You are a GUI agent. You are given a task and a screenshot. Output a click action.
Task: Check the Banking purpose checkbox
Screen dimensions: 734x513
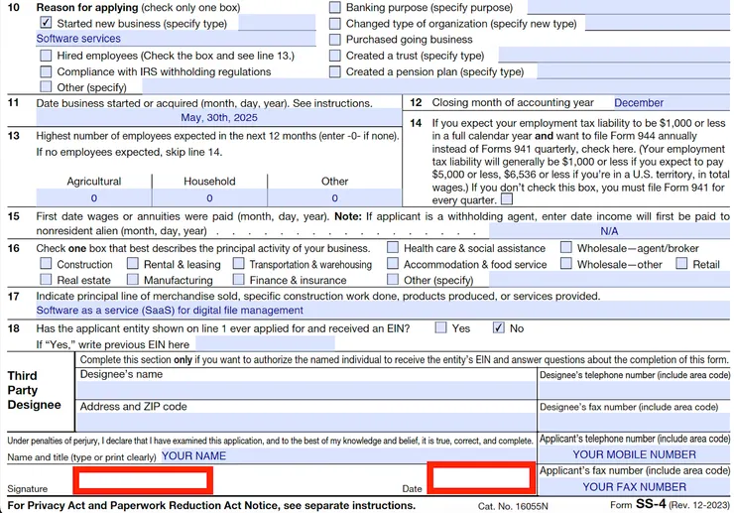pos(334,7)
